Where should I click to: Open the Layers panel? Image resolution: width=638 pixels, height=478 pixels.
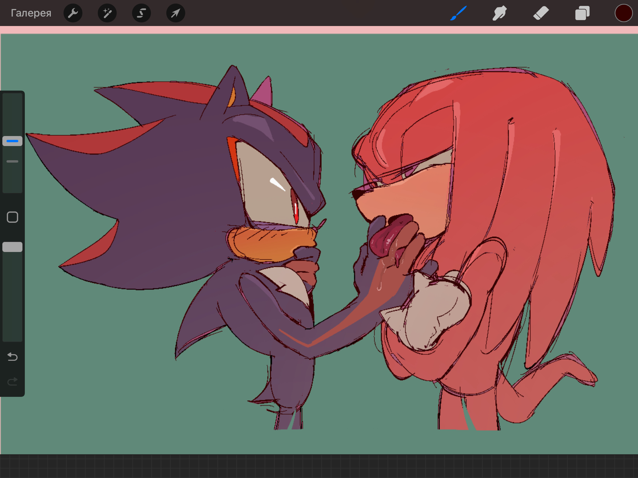pyautogui.click(x=582, y=13)
